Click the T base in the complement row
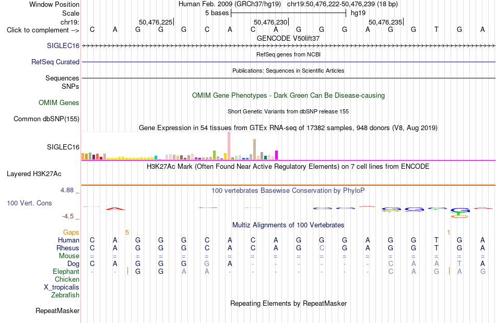The image size is (496, 323). (x=436, y=29)
